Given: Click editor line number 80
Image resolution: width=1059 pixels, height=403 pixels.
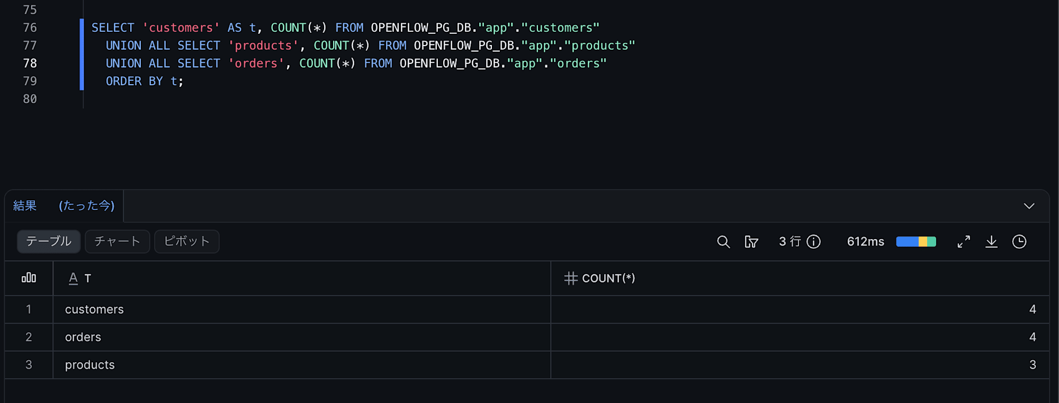Looking at the screenshot, I should pos(30,99).
